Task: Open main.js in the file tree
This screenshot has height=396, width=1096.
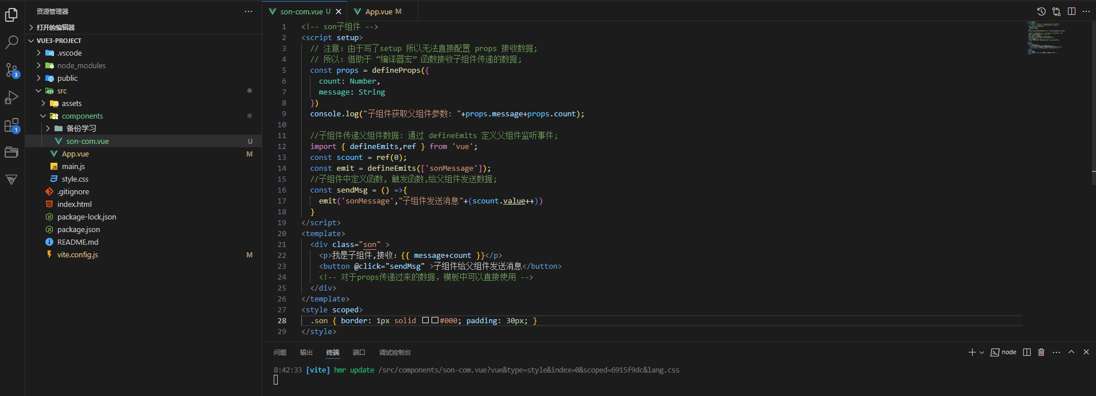Action: tap(143, 167)
